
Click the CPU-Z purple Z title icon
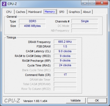tap(4, 4)
